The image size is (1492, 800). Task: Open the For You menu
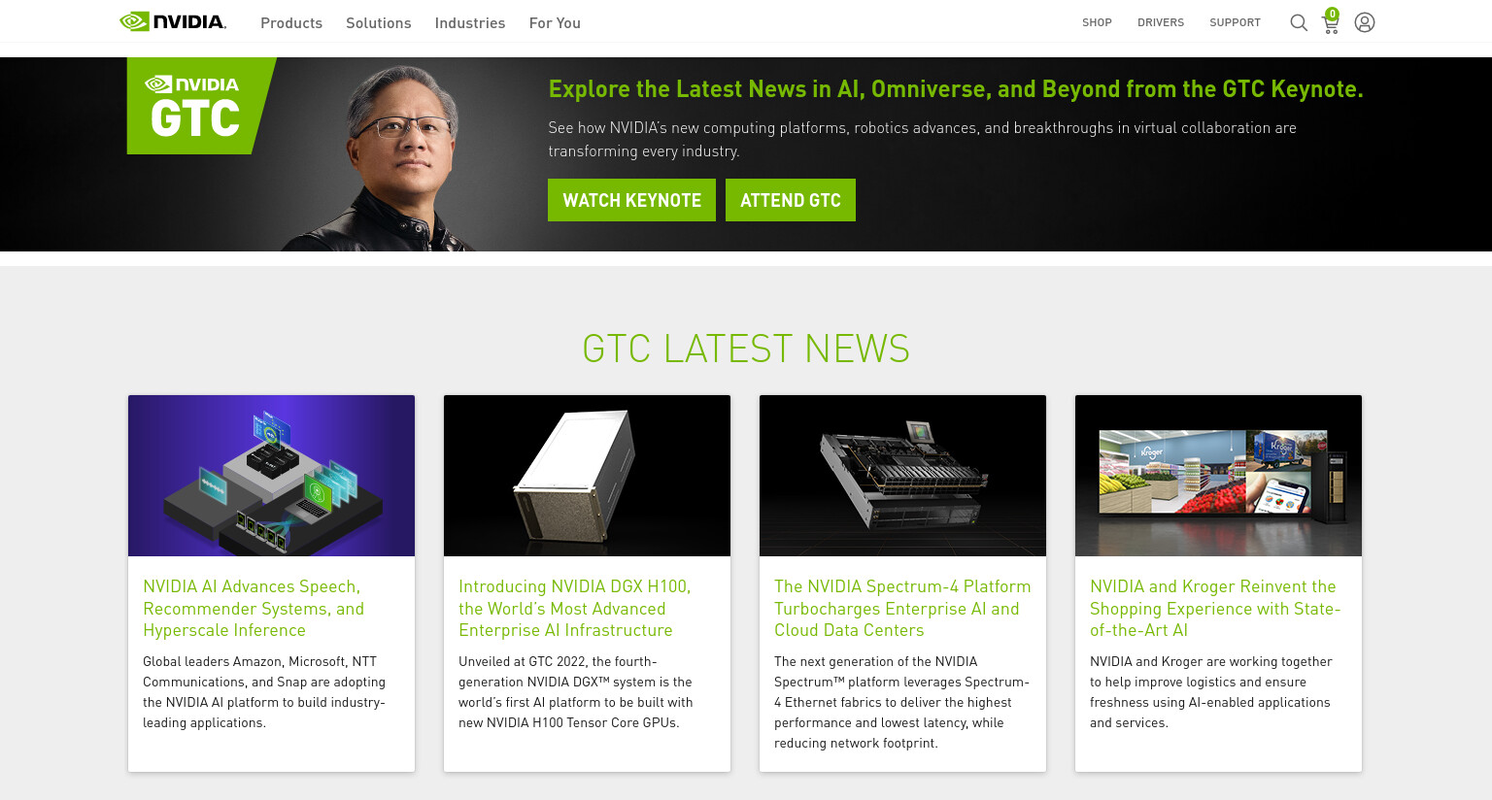(x=555, y=22)
